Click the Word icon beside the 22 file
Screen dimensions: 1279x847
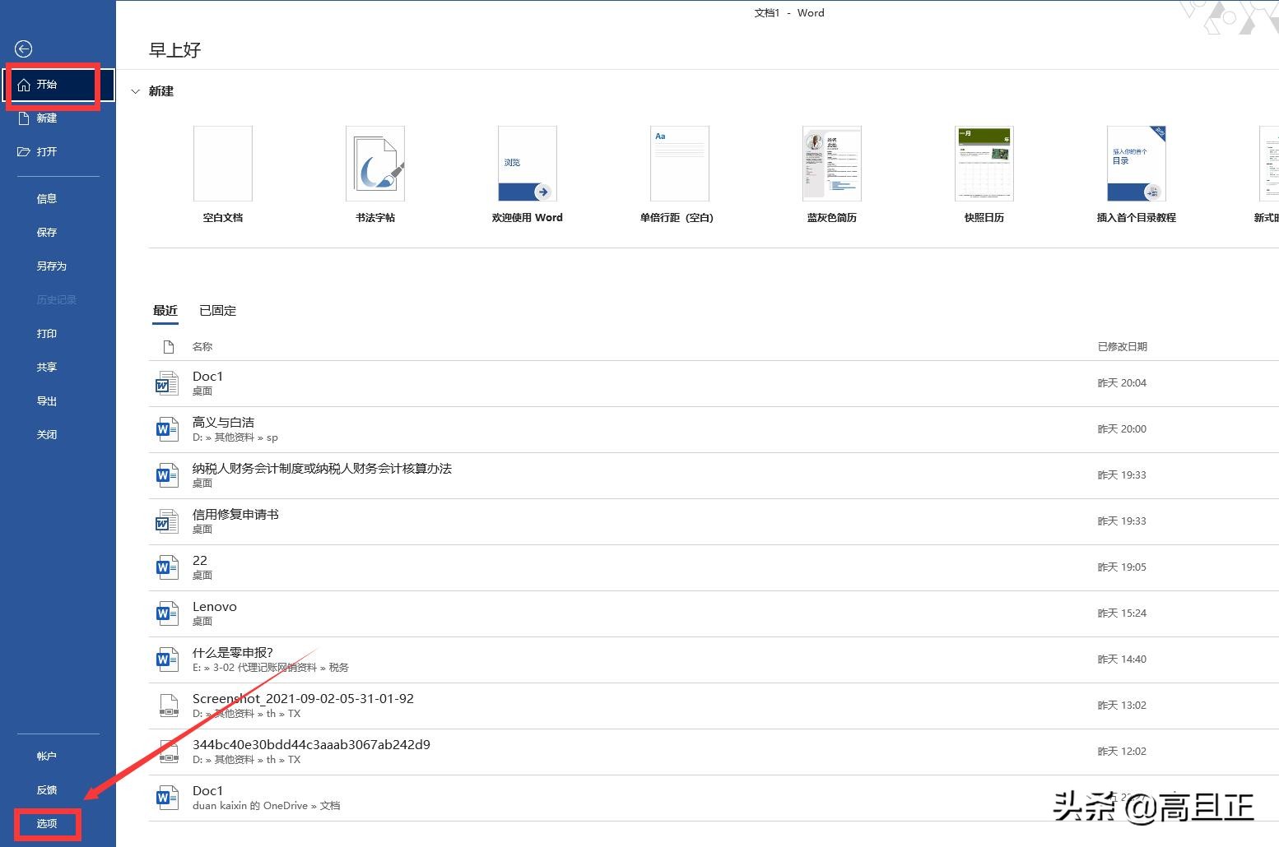click(x=167, y=567)
